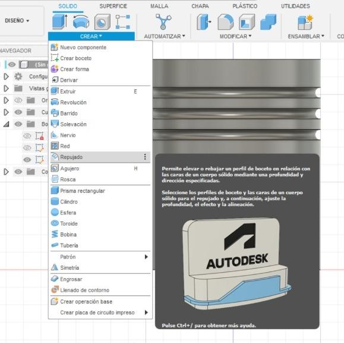This screenshot has width=344, height=343.
Task: Close the CREAR dropdown menu header
Action: pos(91,36)
